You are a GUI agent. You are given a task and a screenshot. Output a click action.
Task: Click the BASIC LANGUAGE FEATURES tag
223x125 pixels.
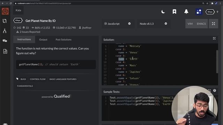tap(63, 79)
